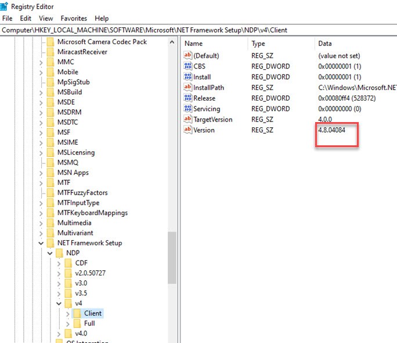Viewport: 397px width, 343px height.
Task: Expand the MMC tree node
Action: 41,62
